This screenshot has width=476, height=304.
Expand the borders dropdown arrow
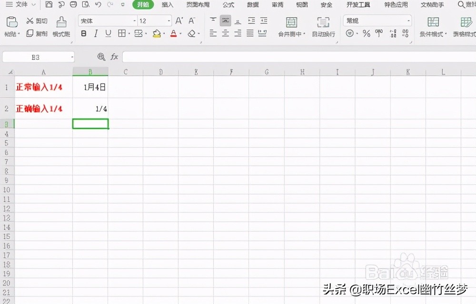[x=129, y=33]
